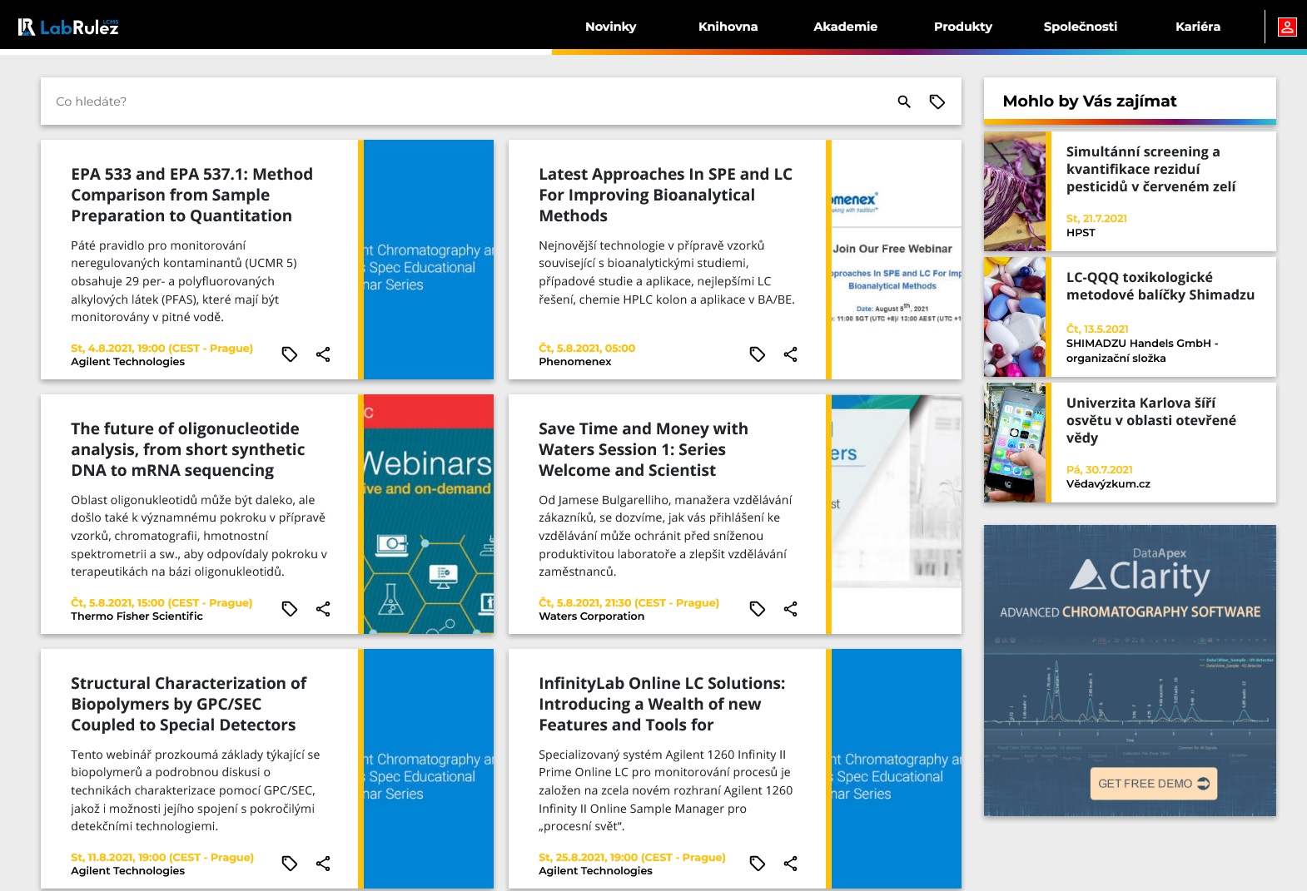Open the DataApex Clarity advertisement banner

pos(1130,671)
